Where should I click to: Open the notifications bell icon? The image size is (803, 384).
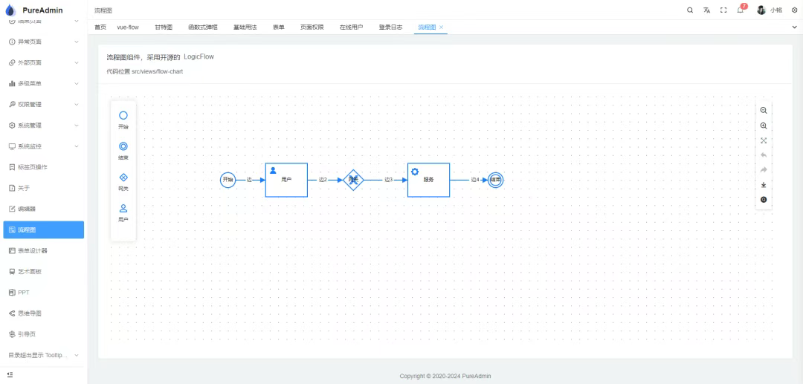coord(741,10)
